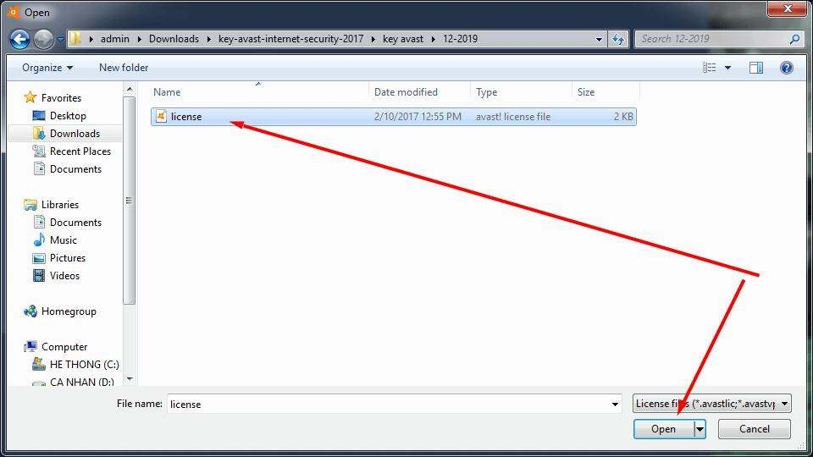Click the folder icon in address bar
Screen dimensions: 813x457
75,39
